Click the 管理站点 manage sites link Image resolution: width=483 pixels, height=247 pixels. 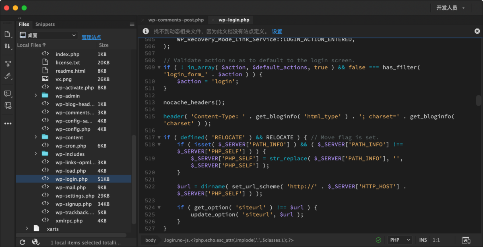91,37
